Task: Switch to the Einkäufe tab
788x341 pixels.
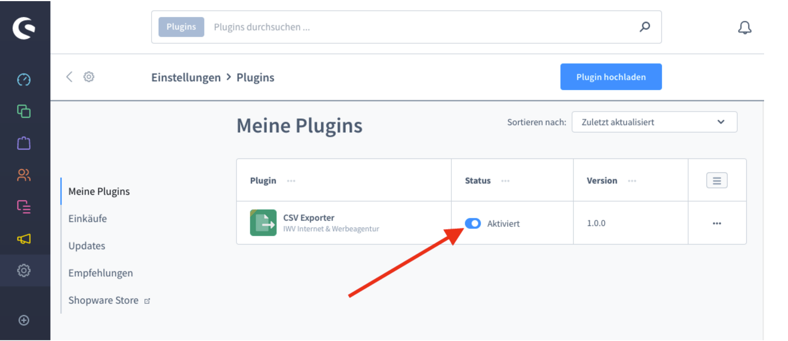Action: tap(87, 219)
